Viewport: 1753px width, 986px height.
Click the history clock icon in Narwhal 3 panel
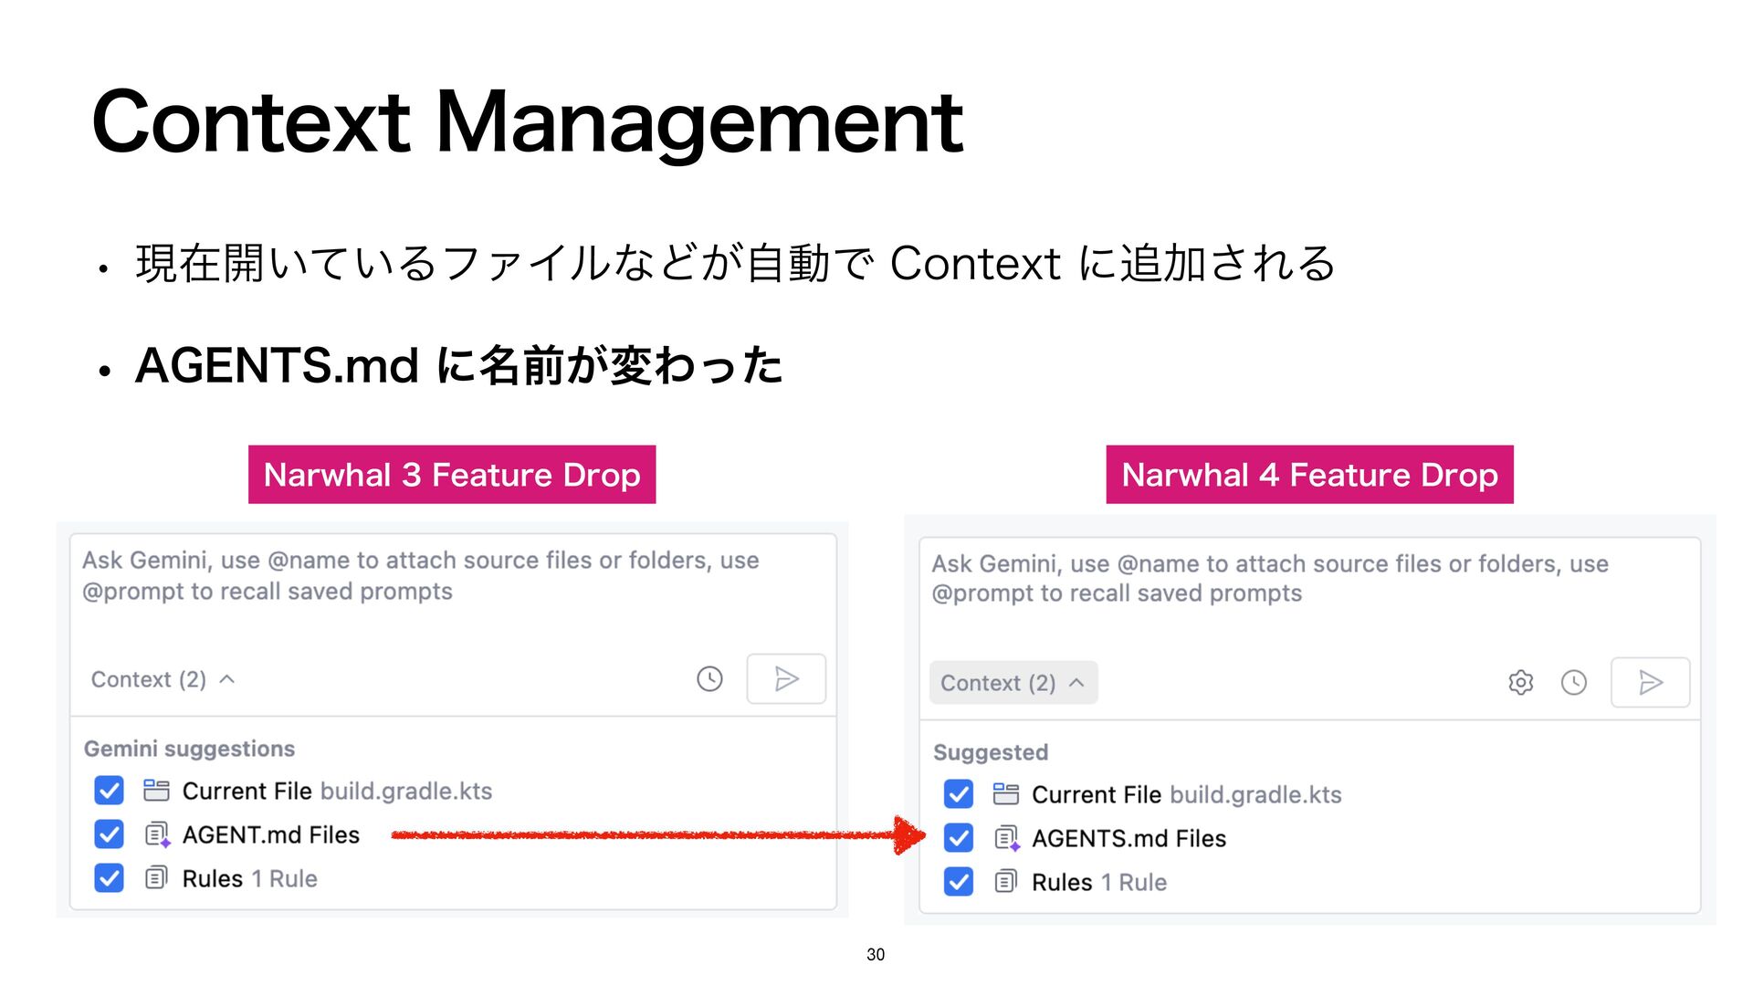tap(709, 678)
